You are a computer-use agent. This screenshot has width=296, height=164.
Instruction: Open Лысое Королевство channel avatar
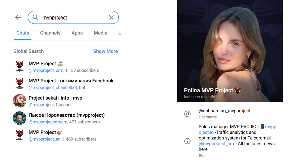(20, 118)
